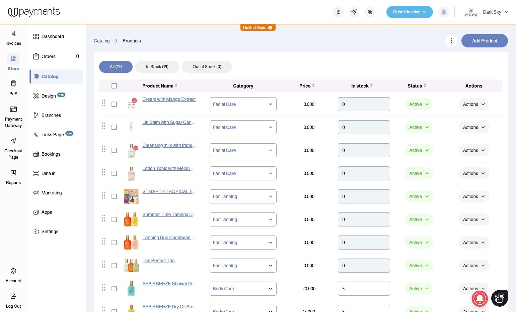Open category dropdown for SEA BREEZE Shower Gel
The height and width of the screenshot is (312, 516).
[243, 289]
